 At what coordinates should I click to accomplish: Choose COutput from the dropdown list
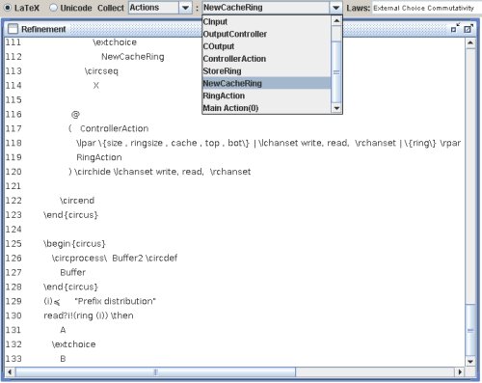click(266, 46)
